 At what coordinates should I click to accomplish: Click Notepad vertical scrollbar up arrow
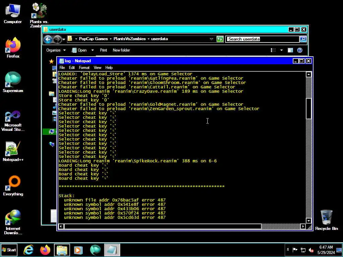[308, 75]
